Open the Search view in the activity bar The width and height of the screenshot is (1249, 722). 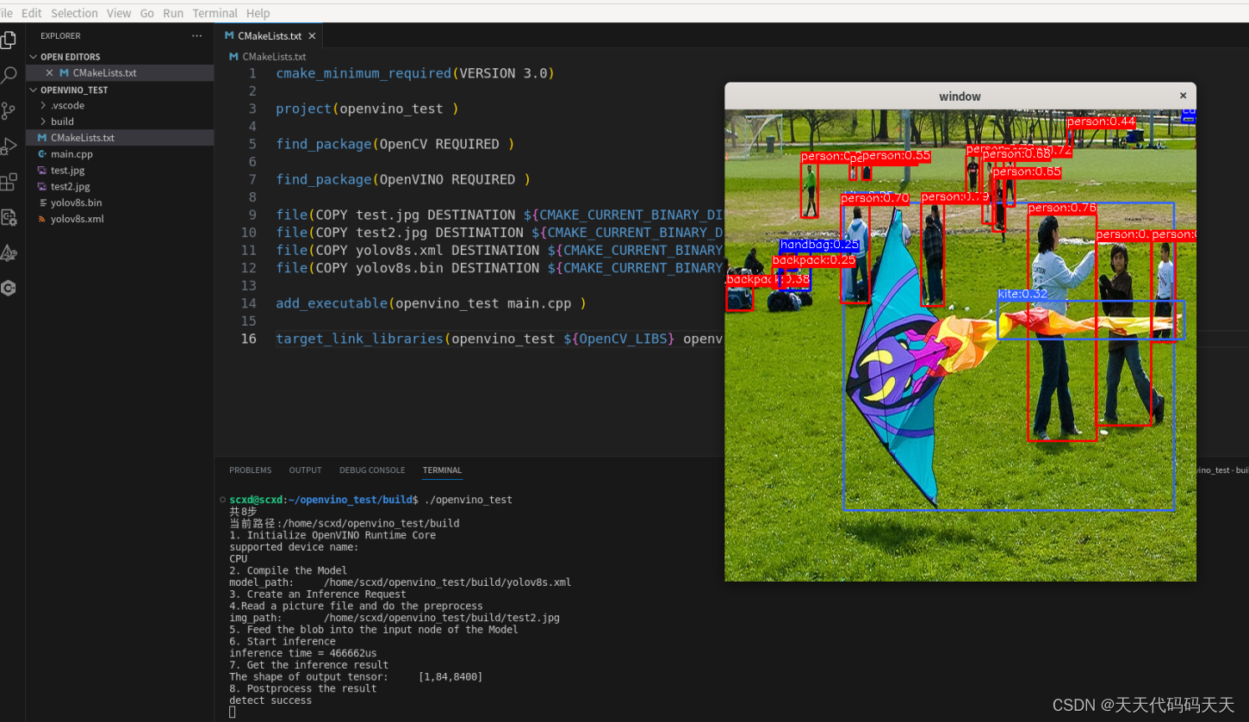(x=9, y=75)
